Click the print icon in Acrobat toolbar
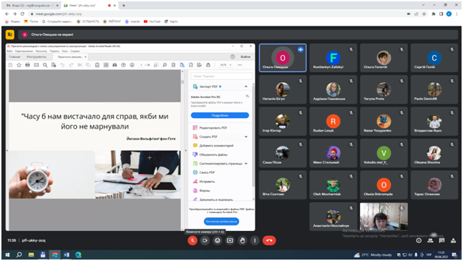 (27, 65)
